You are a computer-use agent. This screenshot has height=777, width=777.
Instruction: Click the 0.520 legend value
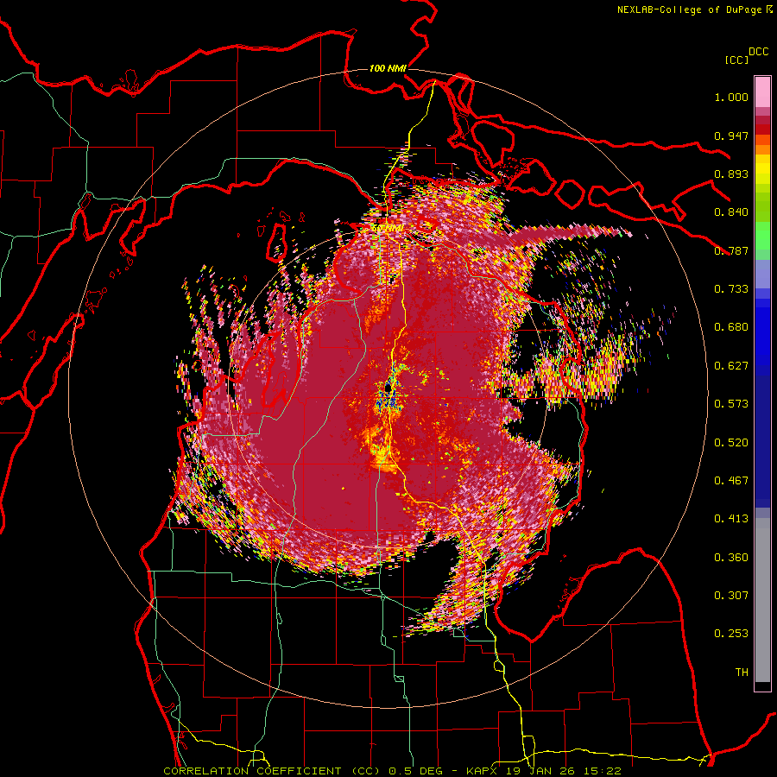(x=731, y=443)
